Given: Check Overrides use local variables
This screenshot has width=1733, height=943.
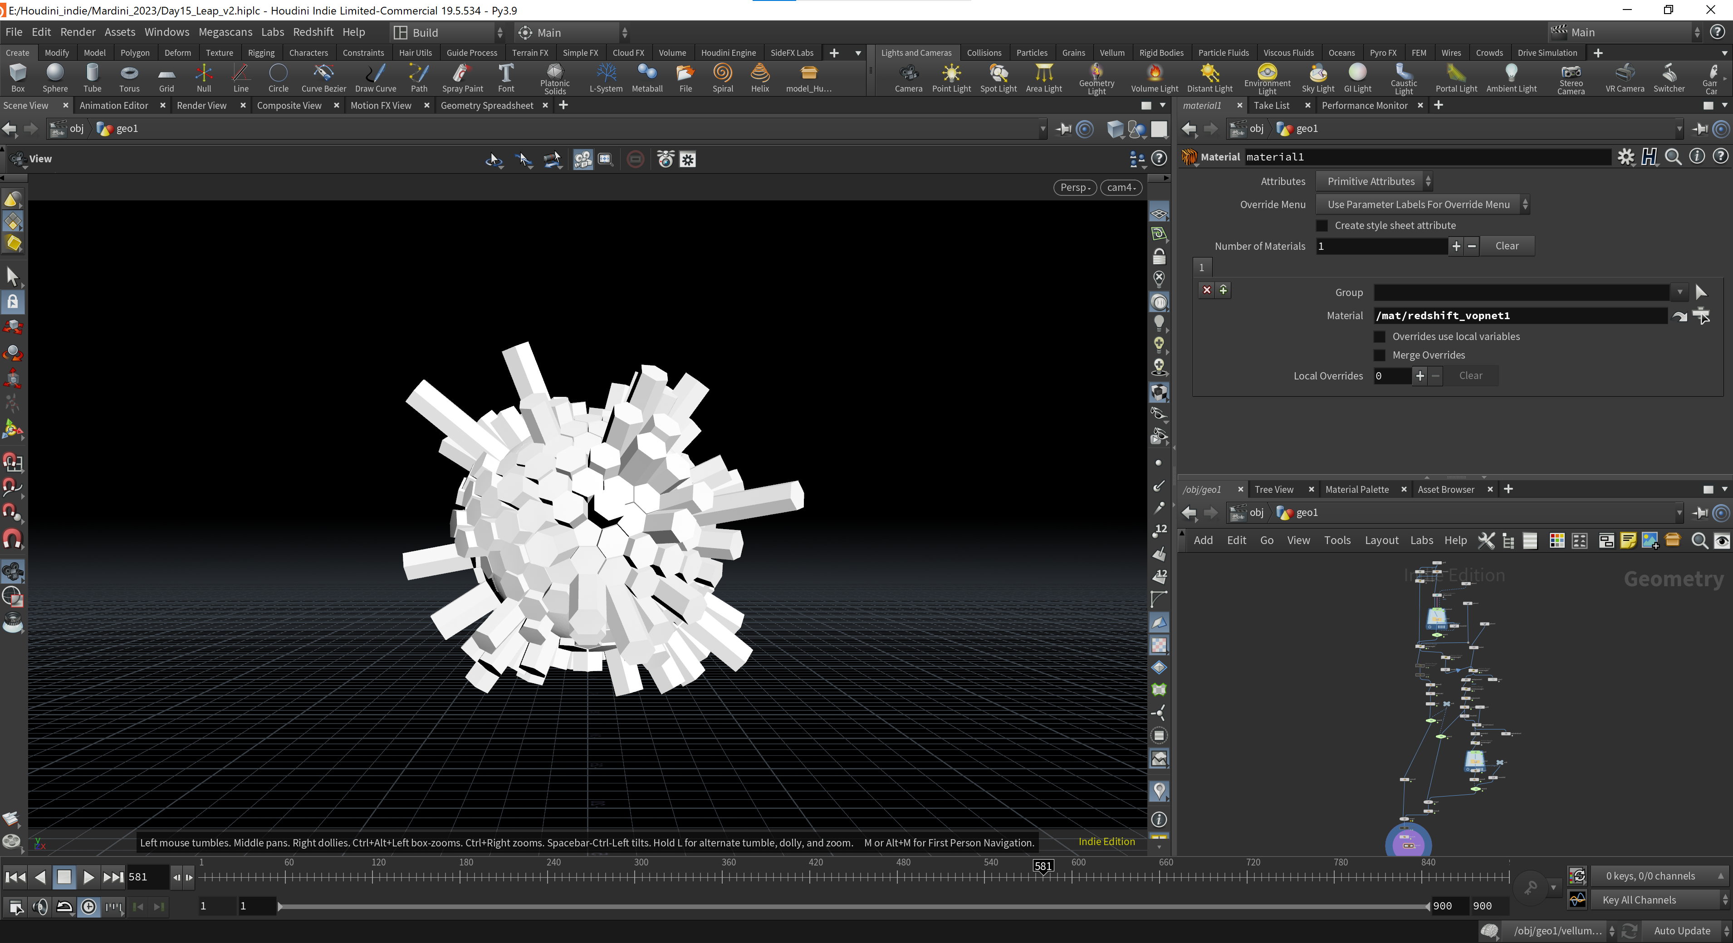Looking at the screenshot, I should click(1380, 337).
